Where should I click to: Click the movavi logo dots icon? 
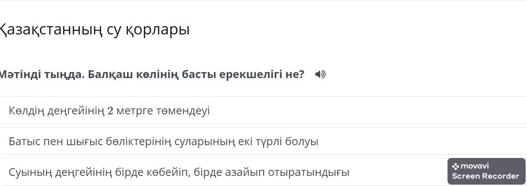click(x=455, y=166)
